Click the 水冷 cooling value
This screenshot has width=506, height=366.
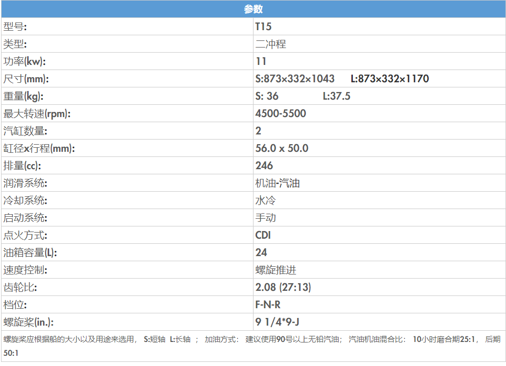pos(266,200)
